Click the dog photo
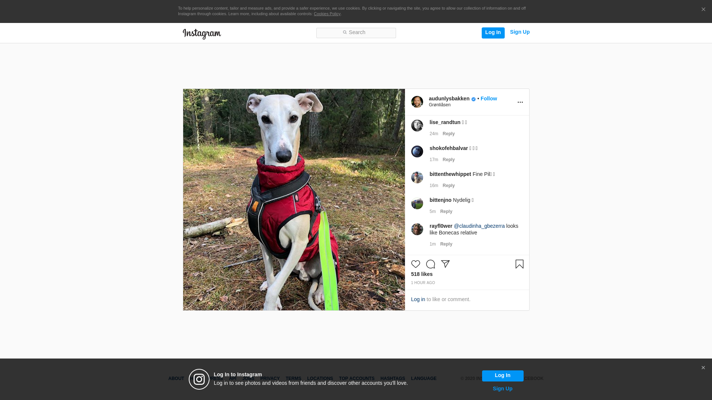The image size is (712, 400). pos(294,200)
